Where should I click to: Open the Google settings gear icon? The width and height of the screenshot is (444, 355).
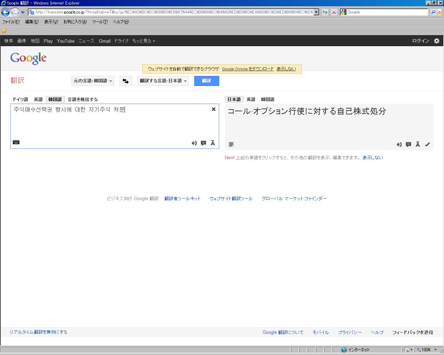point(437,41)
